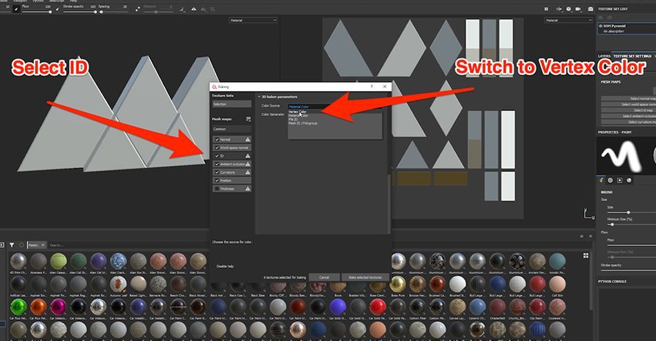Screen dimensions: 656x341
Task: Select the Alpha properties circle icon
Action: [610, 180]
